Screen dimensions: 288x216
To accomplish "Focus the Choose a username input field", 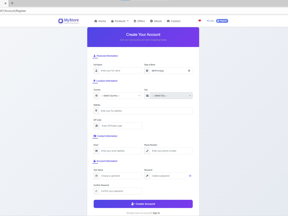I will [120, 176].
